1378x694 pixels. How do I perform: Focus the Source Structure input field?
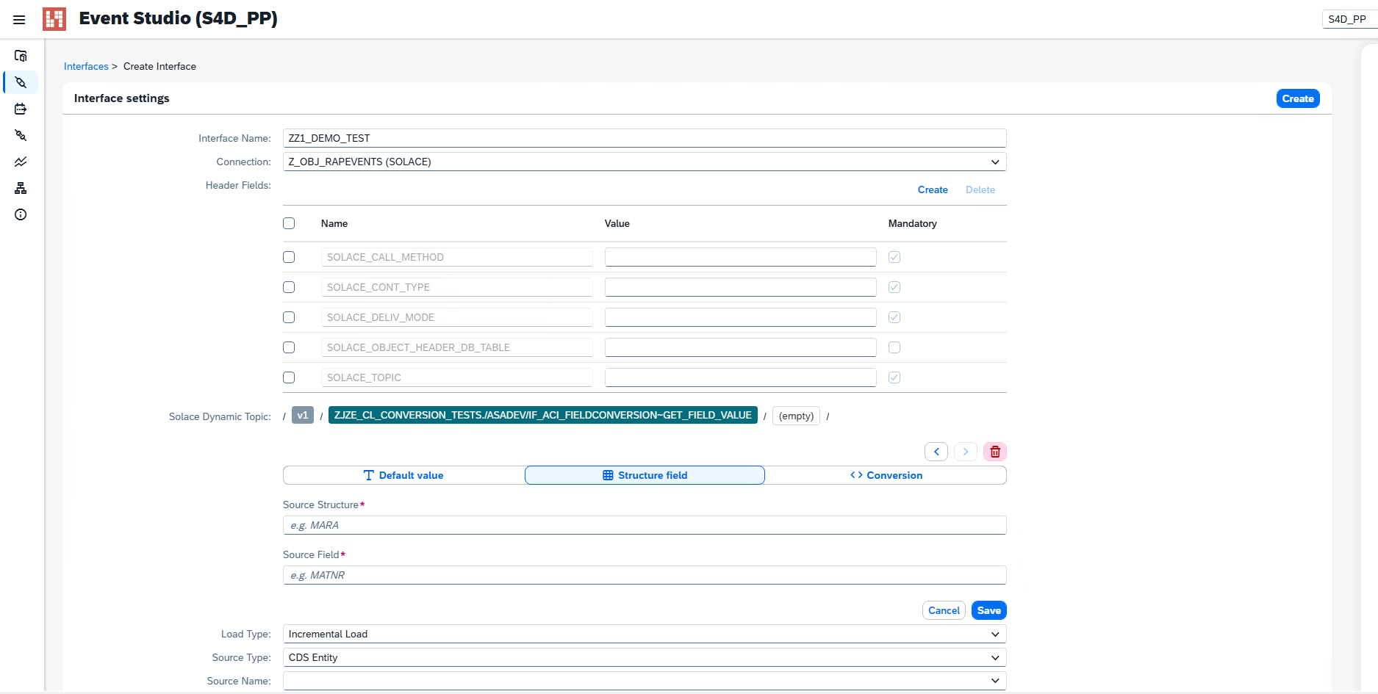[x=645, y=525]
